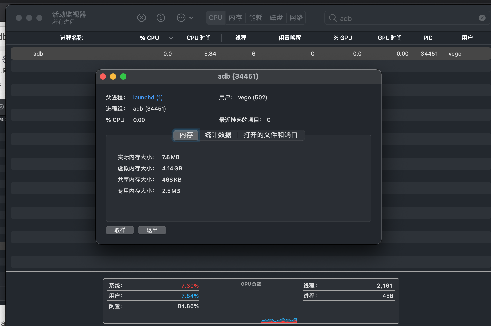Select the CPU view tab

(x=215, y=18)
